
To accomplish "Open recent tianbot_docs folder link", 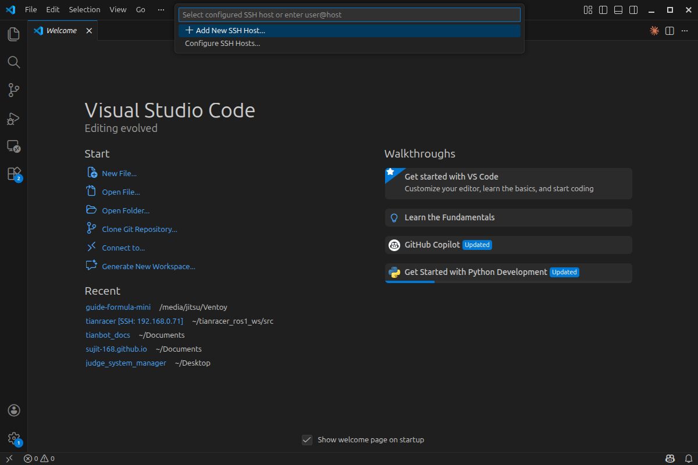I will tap(108, 335).
